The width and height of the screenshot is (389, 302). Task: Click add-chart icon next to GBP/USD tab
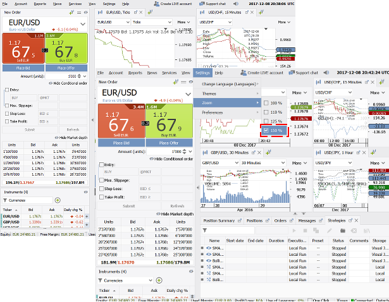(x=268, y=153)
